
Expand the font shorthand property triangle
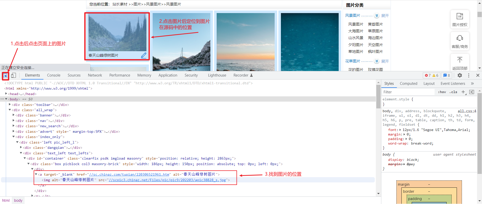tap(400, 130)
